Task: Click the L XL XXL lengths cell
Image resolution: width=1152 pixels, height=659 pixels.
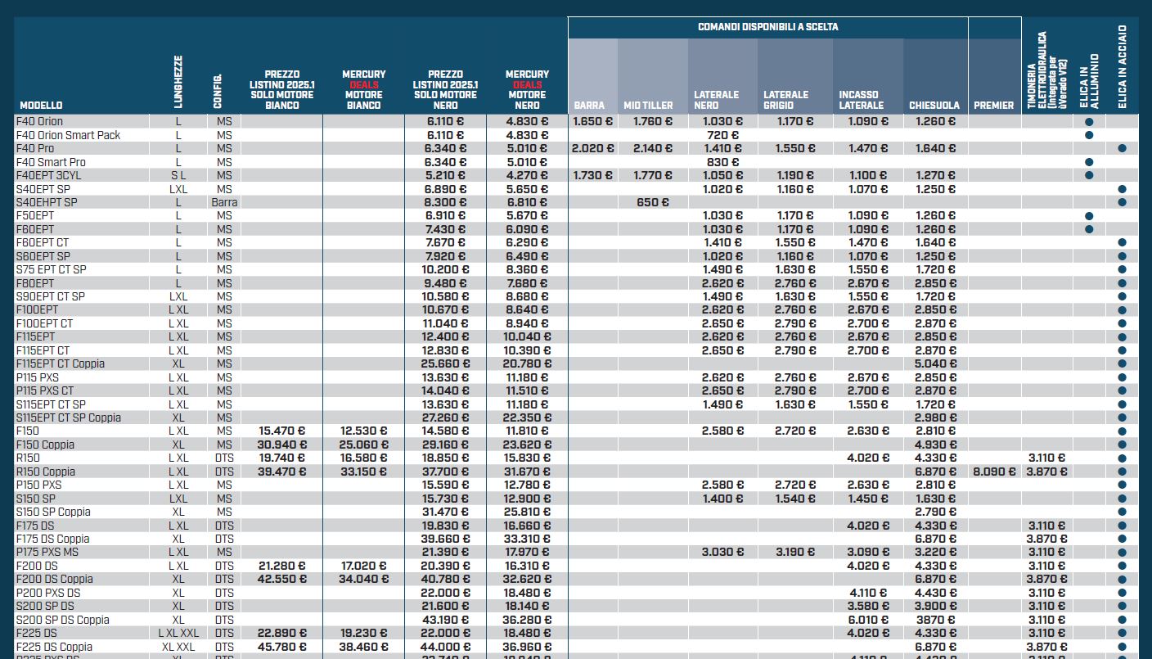Action: click(178, 633)
